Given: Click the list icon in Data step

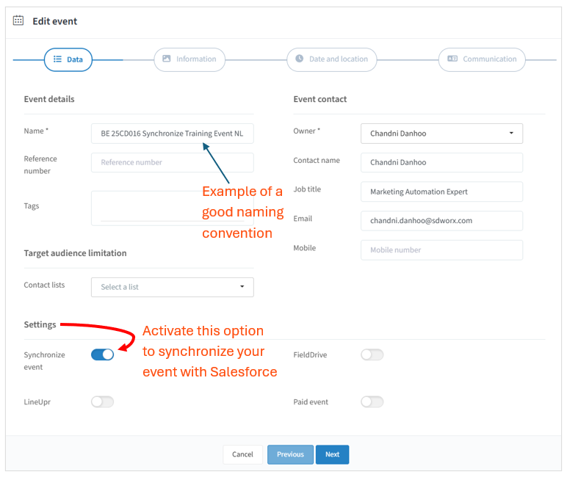Looking at the screenshot, I should click(57, 59).
